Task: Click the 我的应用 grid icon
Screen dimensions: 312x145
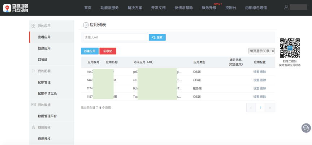Action: pos(34,26)
